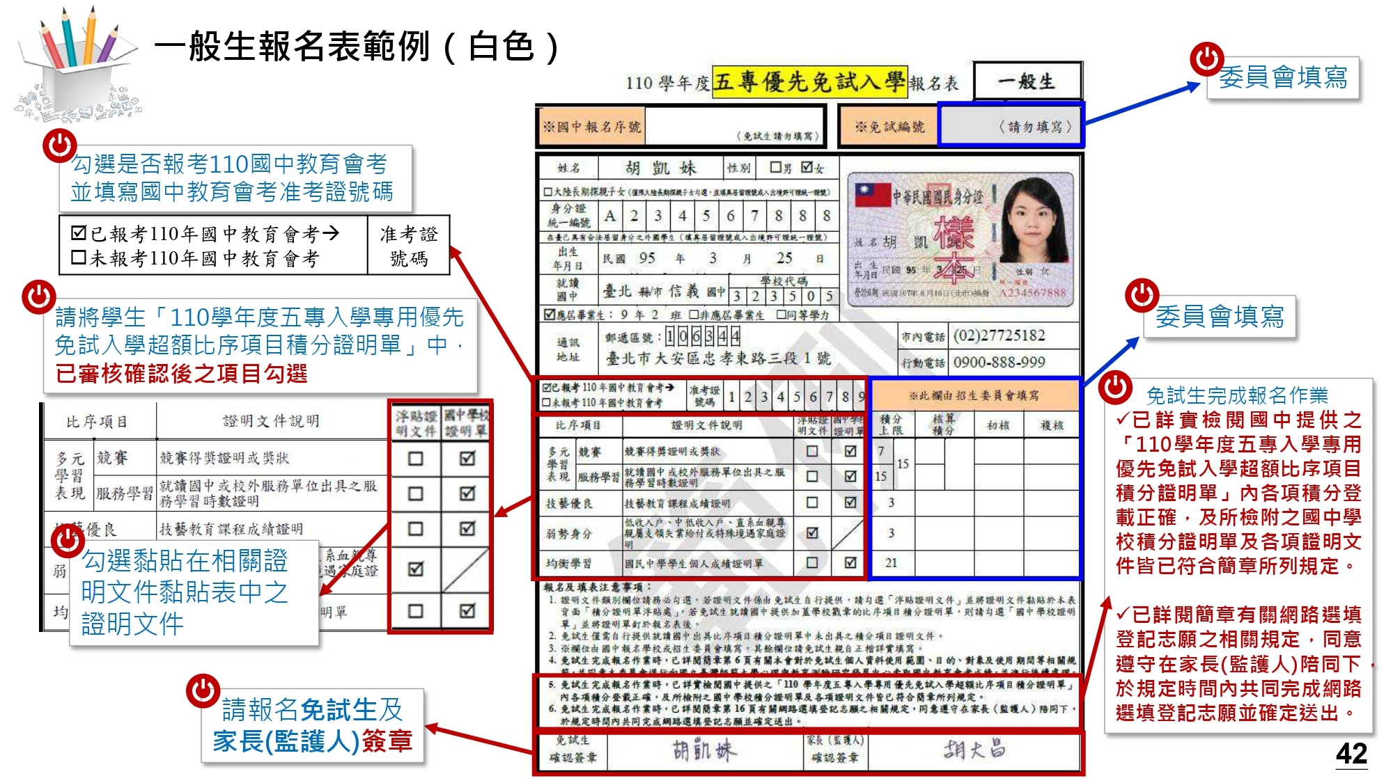The width and height of the screenshot is (1393, 783).
Task: Click the note 請報名免試生及家長(監護人)簽章
Action: pos(313,726)
